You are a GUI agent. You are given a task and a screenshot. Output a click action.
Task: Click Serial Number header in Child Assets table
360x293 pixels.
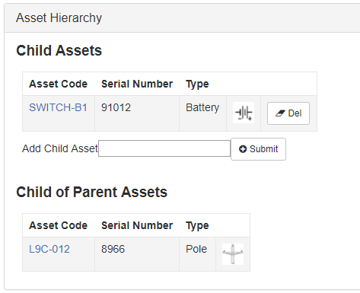(137, 84)
